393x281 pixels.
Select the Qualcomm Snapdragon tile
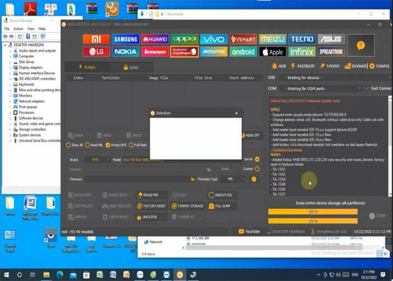[184, 52]
